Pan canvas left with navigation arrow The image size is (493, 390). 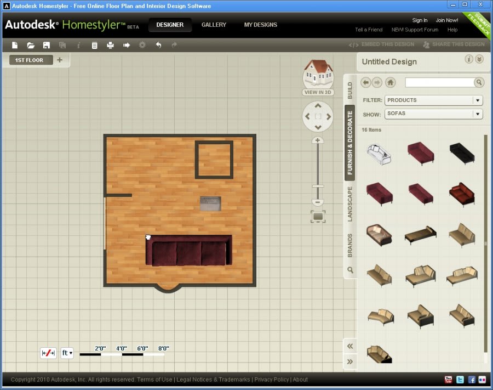click(307, 116)
